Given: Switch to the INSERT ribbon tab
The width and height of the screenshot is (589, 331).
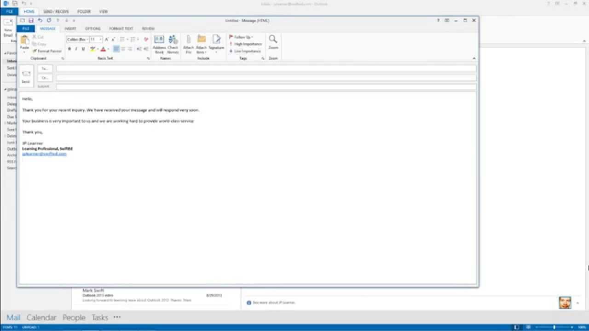Looking at the screenshot, I should click(70, 29).
